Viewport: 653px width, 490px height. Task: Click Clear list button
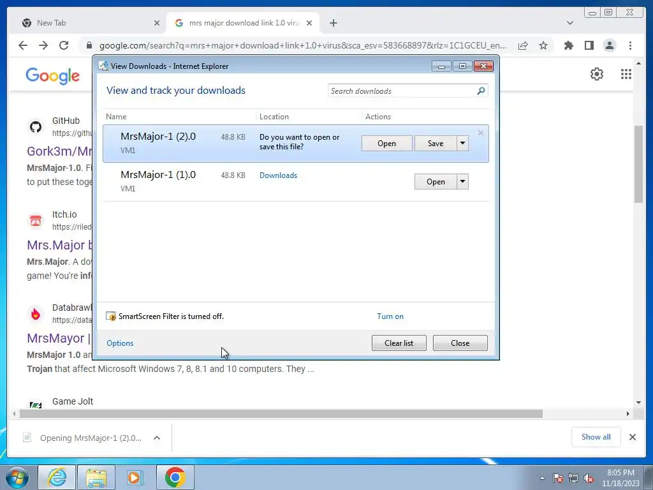click(399, 343)
